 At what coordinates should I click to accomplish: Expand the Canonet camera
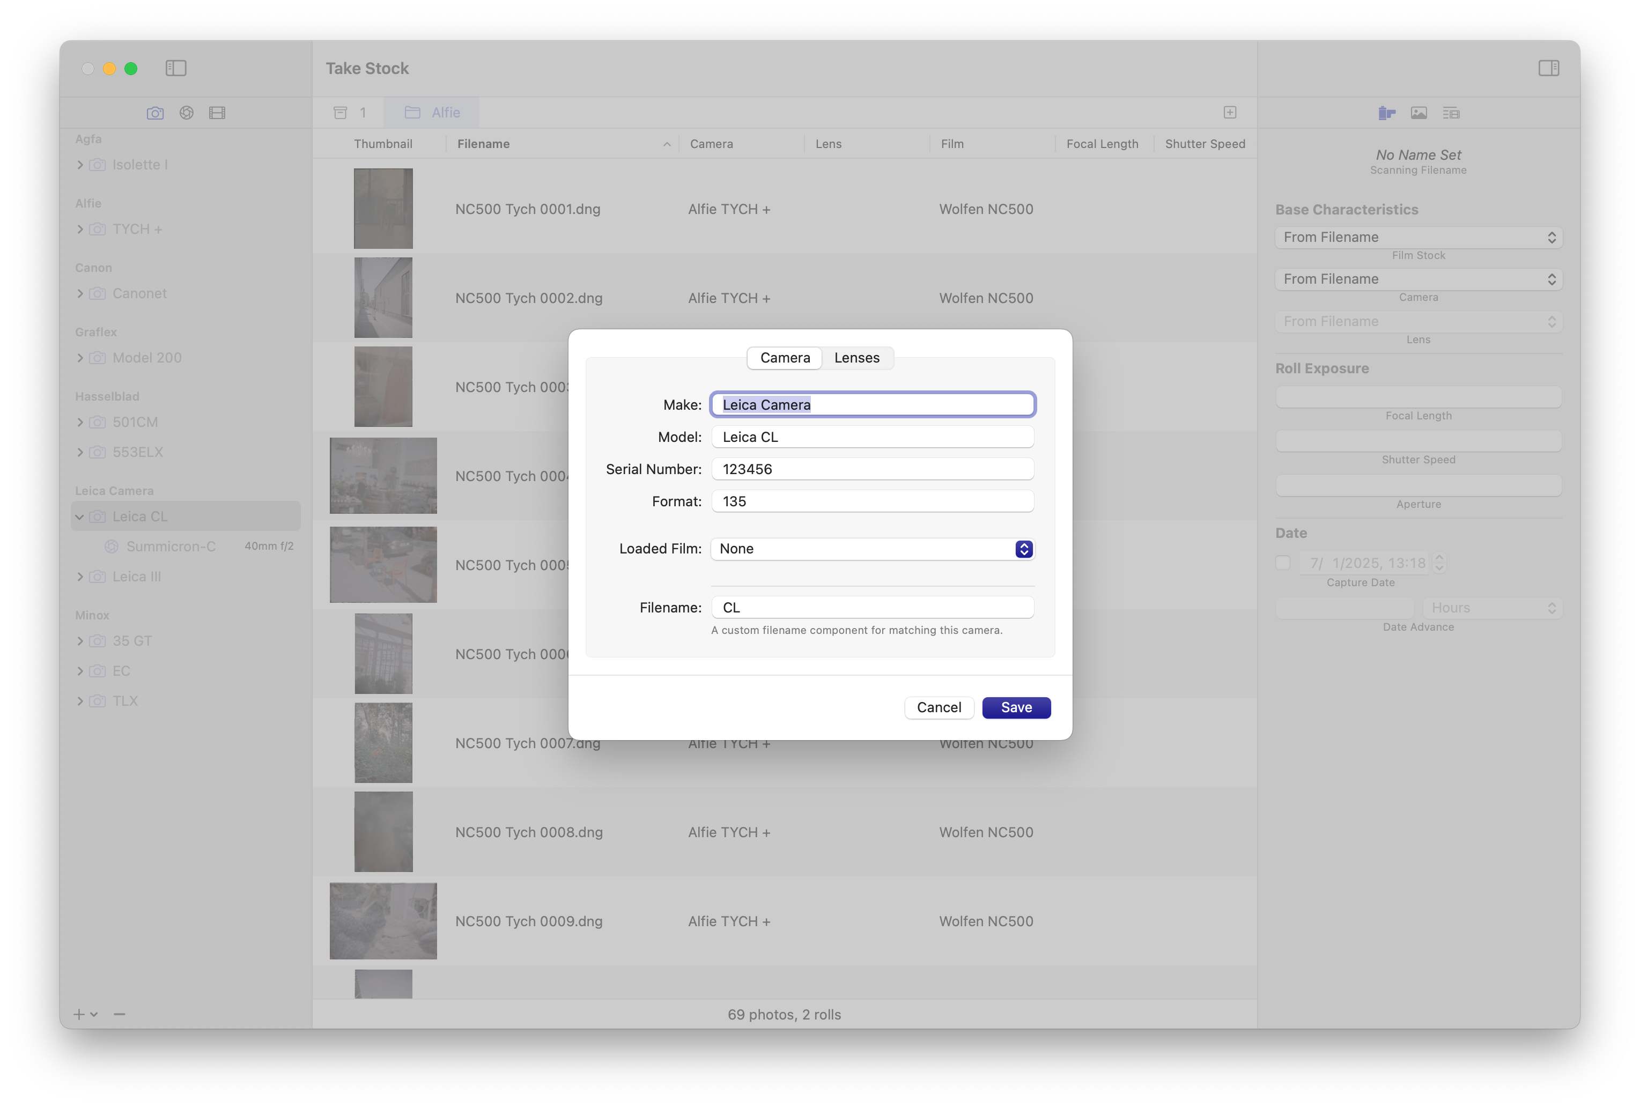click(80, 293)
